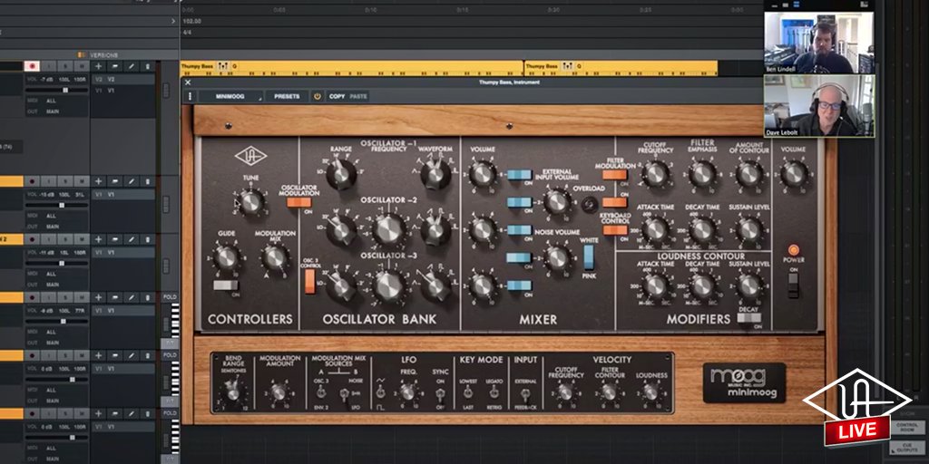The image size is (929, 464).
Task: Toggle the Oscillator 3 mixer on switch
Action: pos(519,285)
